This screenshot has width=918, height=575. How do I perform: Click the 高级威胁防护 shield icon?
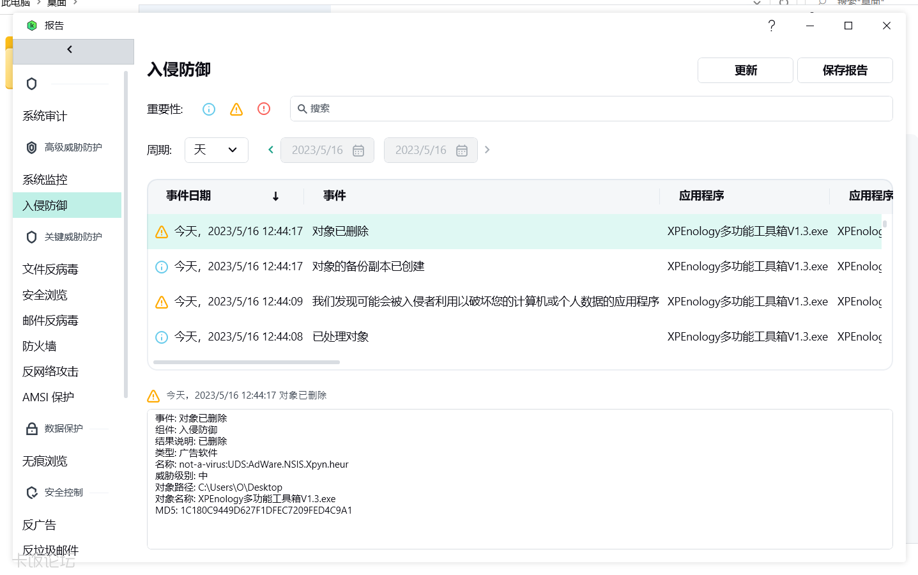(31, 148)
